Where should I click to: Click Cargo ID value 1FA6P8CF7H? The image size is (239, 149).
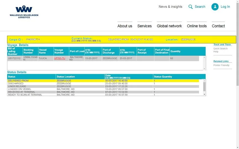point(33,39)
